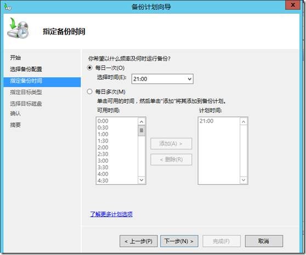Click the 可用时间 list scrollbar thumb
This screenshot has height=255, width=306.
tap(141, 131)
